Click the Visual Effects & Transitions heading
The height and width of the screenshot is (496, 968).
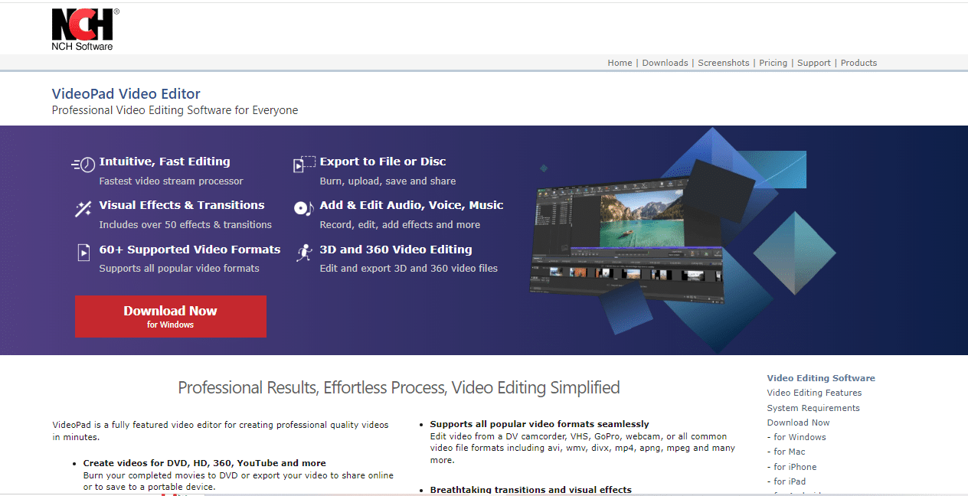(x=181, y=205)
